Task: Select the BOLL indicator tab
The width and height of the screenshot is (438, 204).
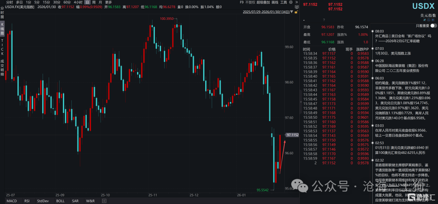Action: click(60, 201)
